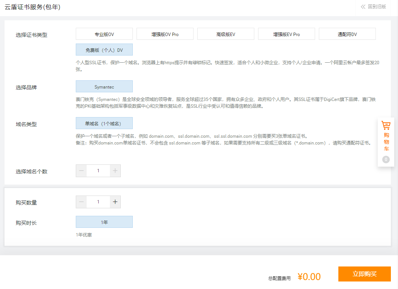
Task: Select the 增强版EV Pro certificate type
Action: tap(286, 33)
